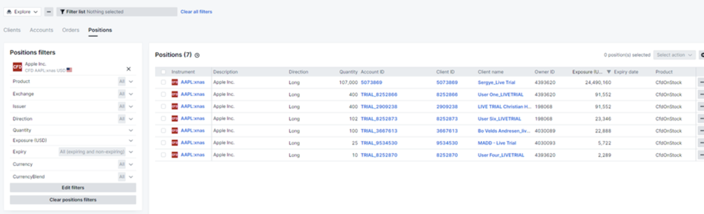Toggle the select-all checkbox in table header

[163, 72]
